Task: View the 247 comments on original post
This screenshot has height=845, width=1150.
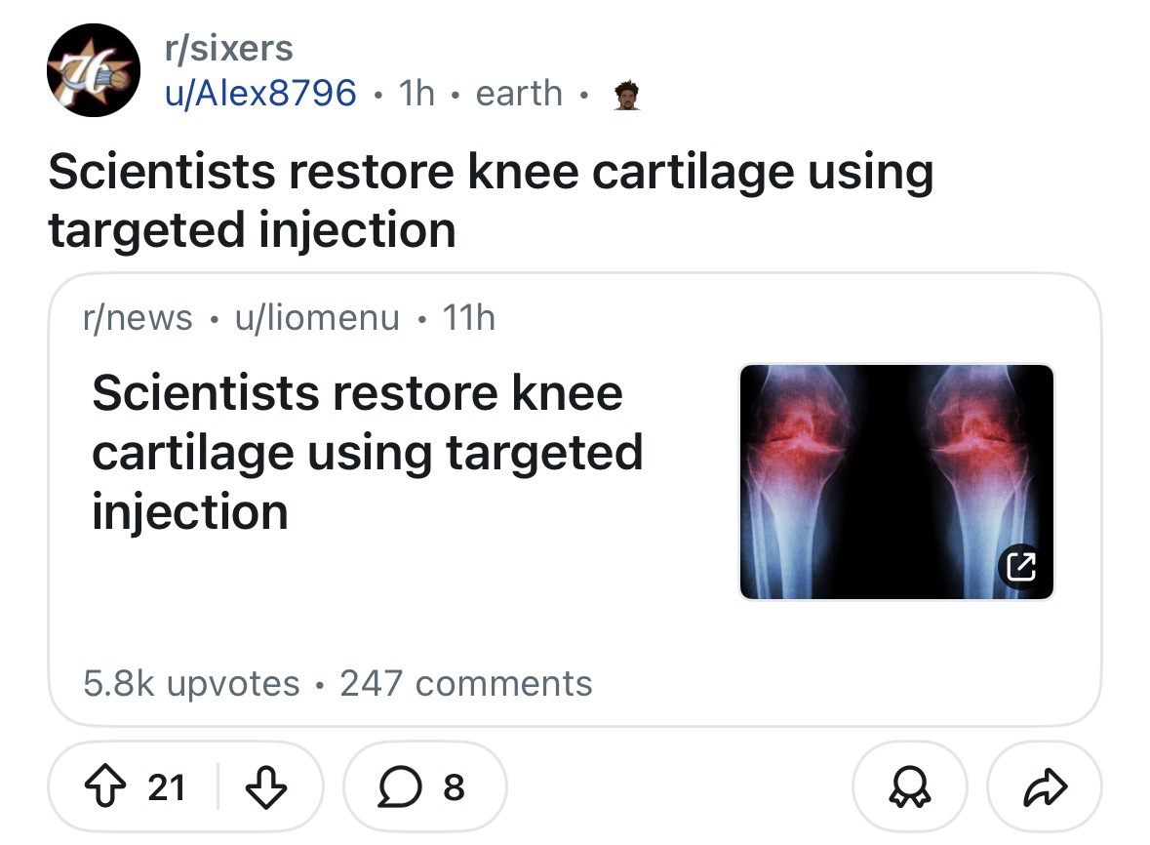Action: coord(465,683)
